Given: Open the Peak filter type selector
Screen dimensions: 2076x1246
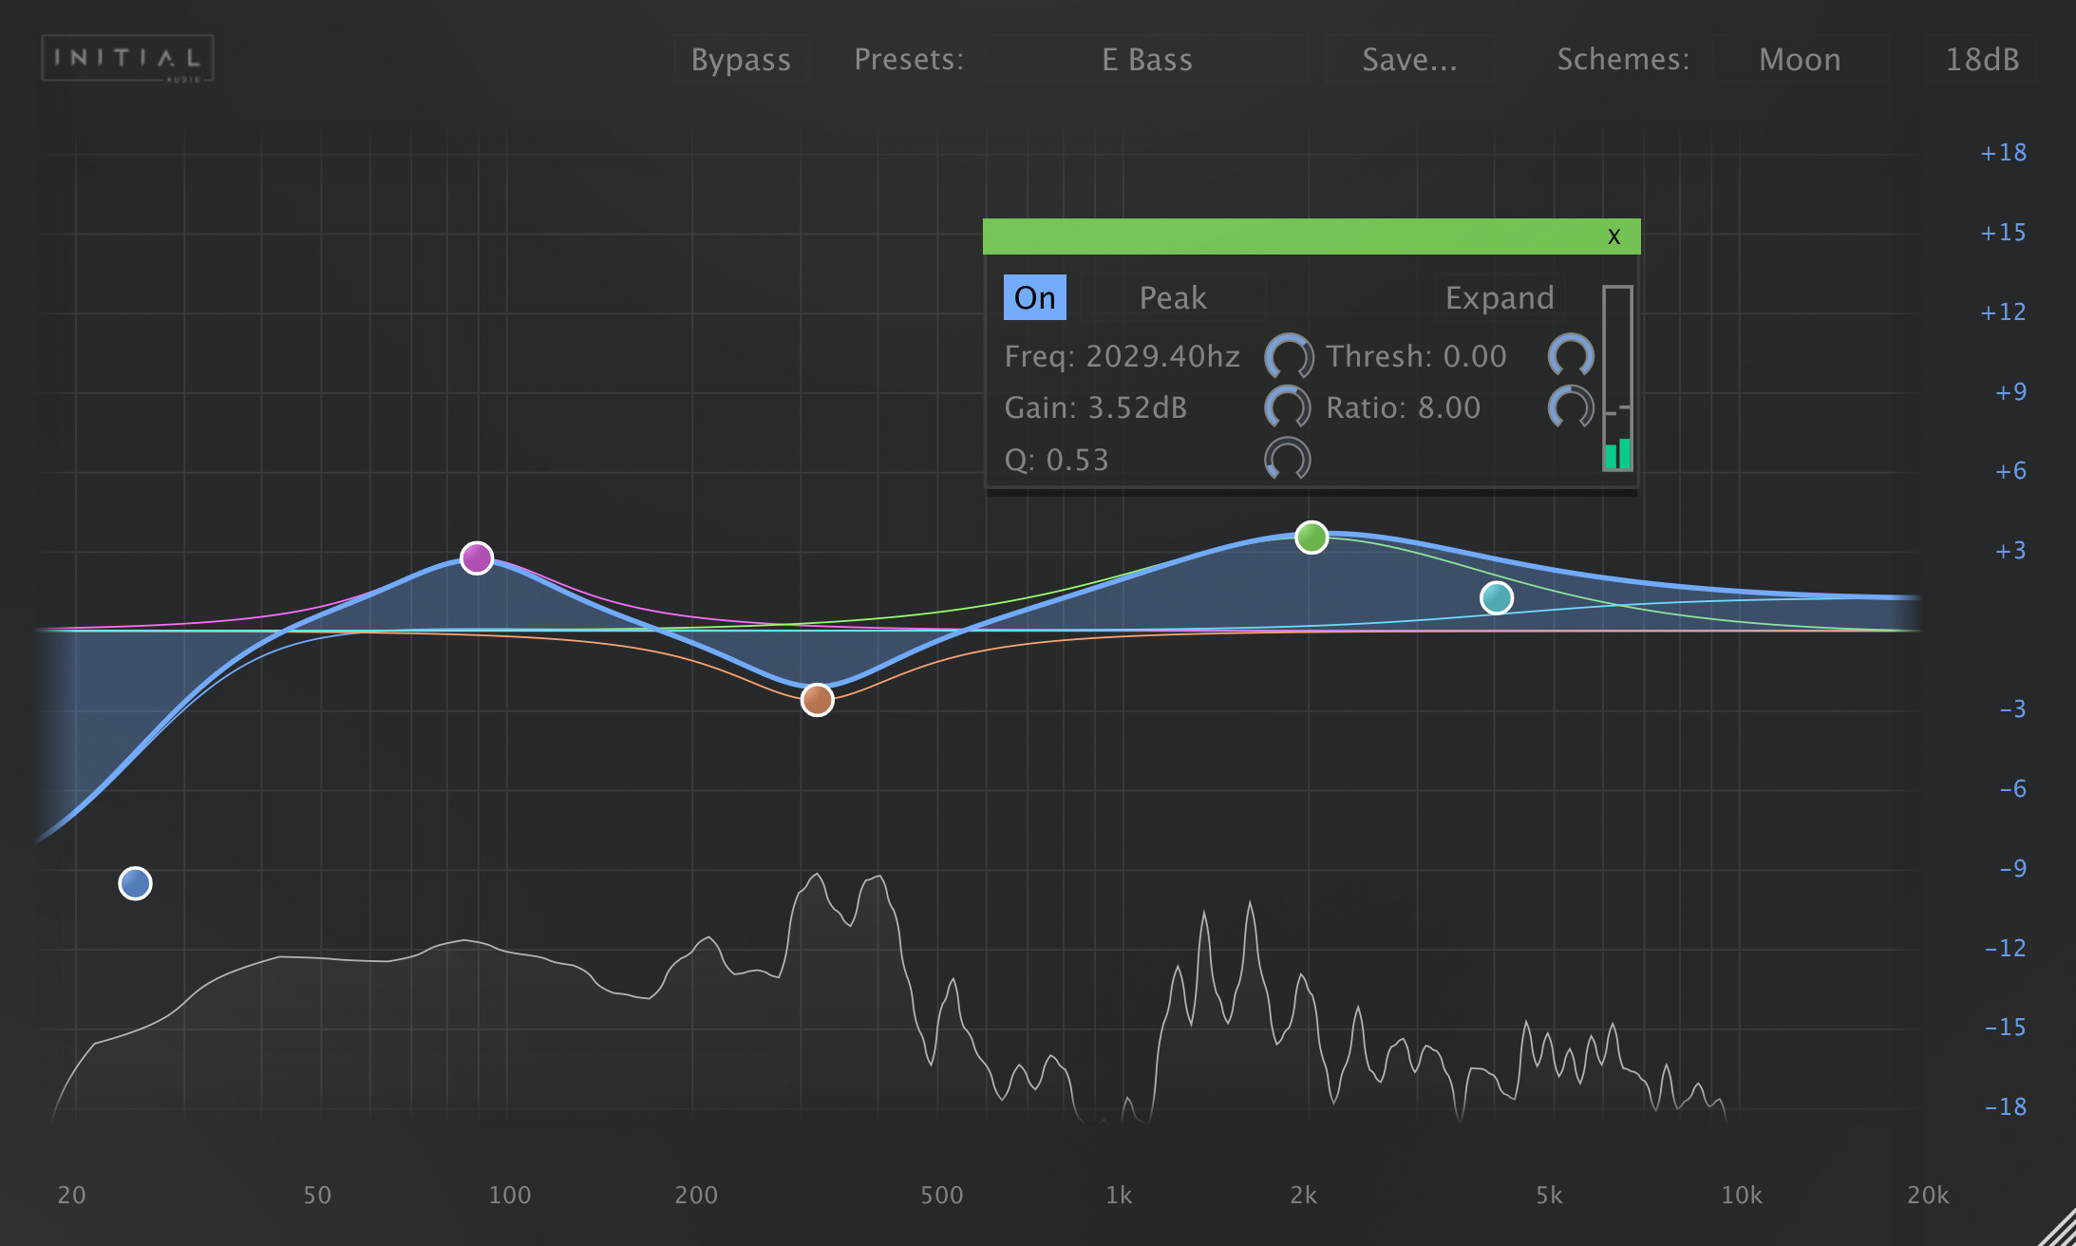Looking at the screenshot, I should click(x=1172, y=296).
